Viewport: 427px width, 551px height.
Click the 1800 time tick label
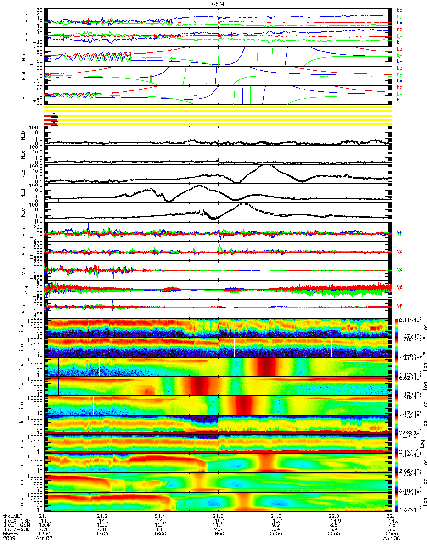[218, 534]
